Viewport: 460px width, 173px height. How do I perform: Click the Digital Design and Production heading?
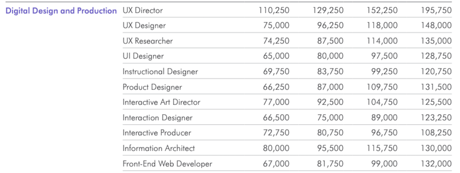tap(61, 11)
